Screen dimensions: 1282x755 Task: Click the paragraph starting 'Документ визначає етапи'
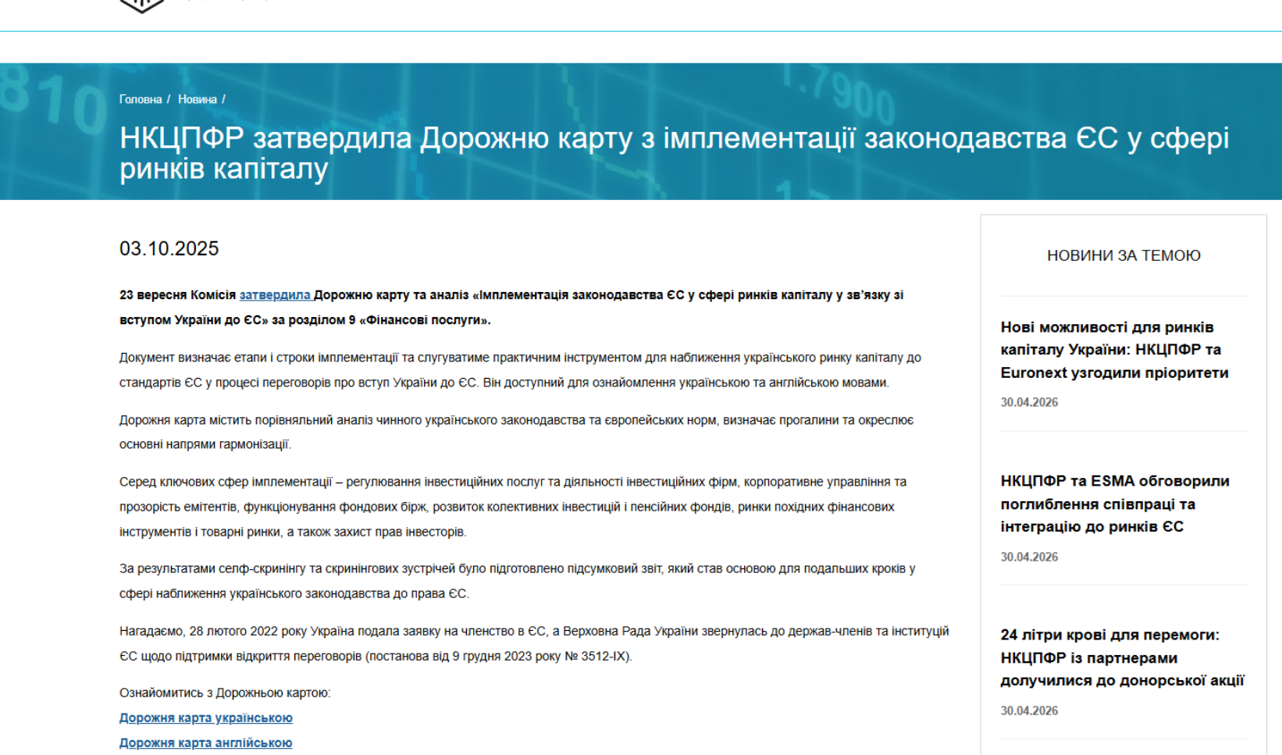[520, 370]
